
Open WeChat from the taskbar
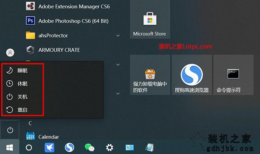[x=89, y=147]
